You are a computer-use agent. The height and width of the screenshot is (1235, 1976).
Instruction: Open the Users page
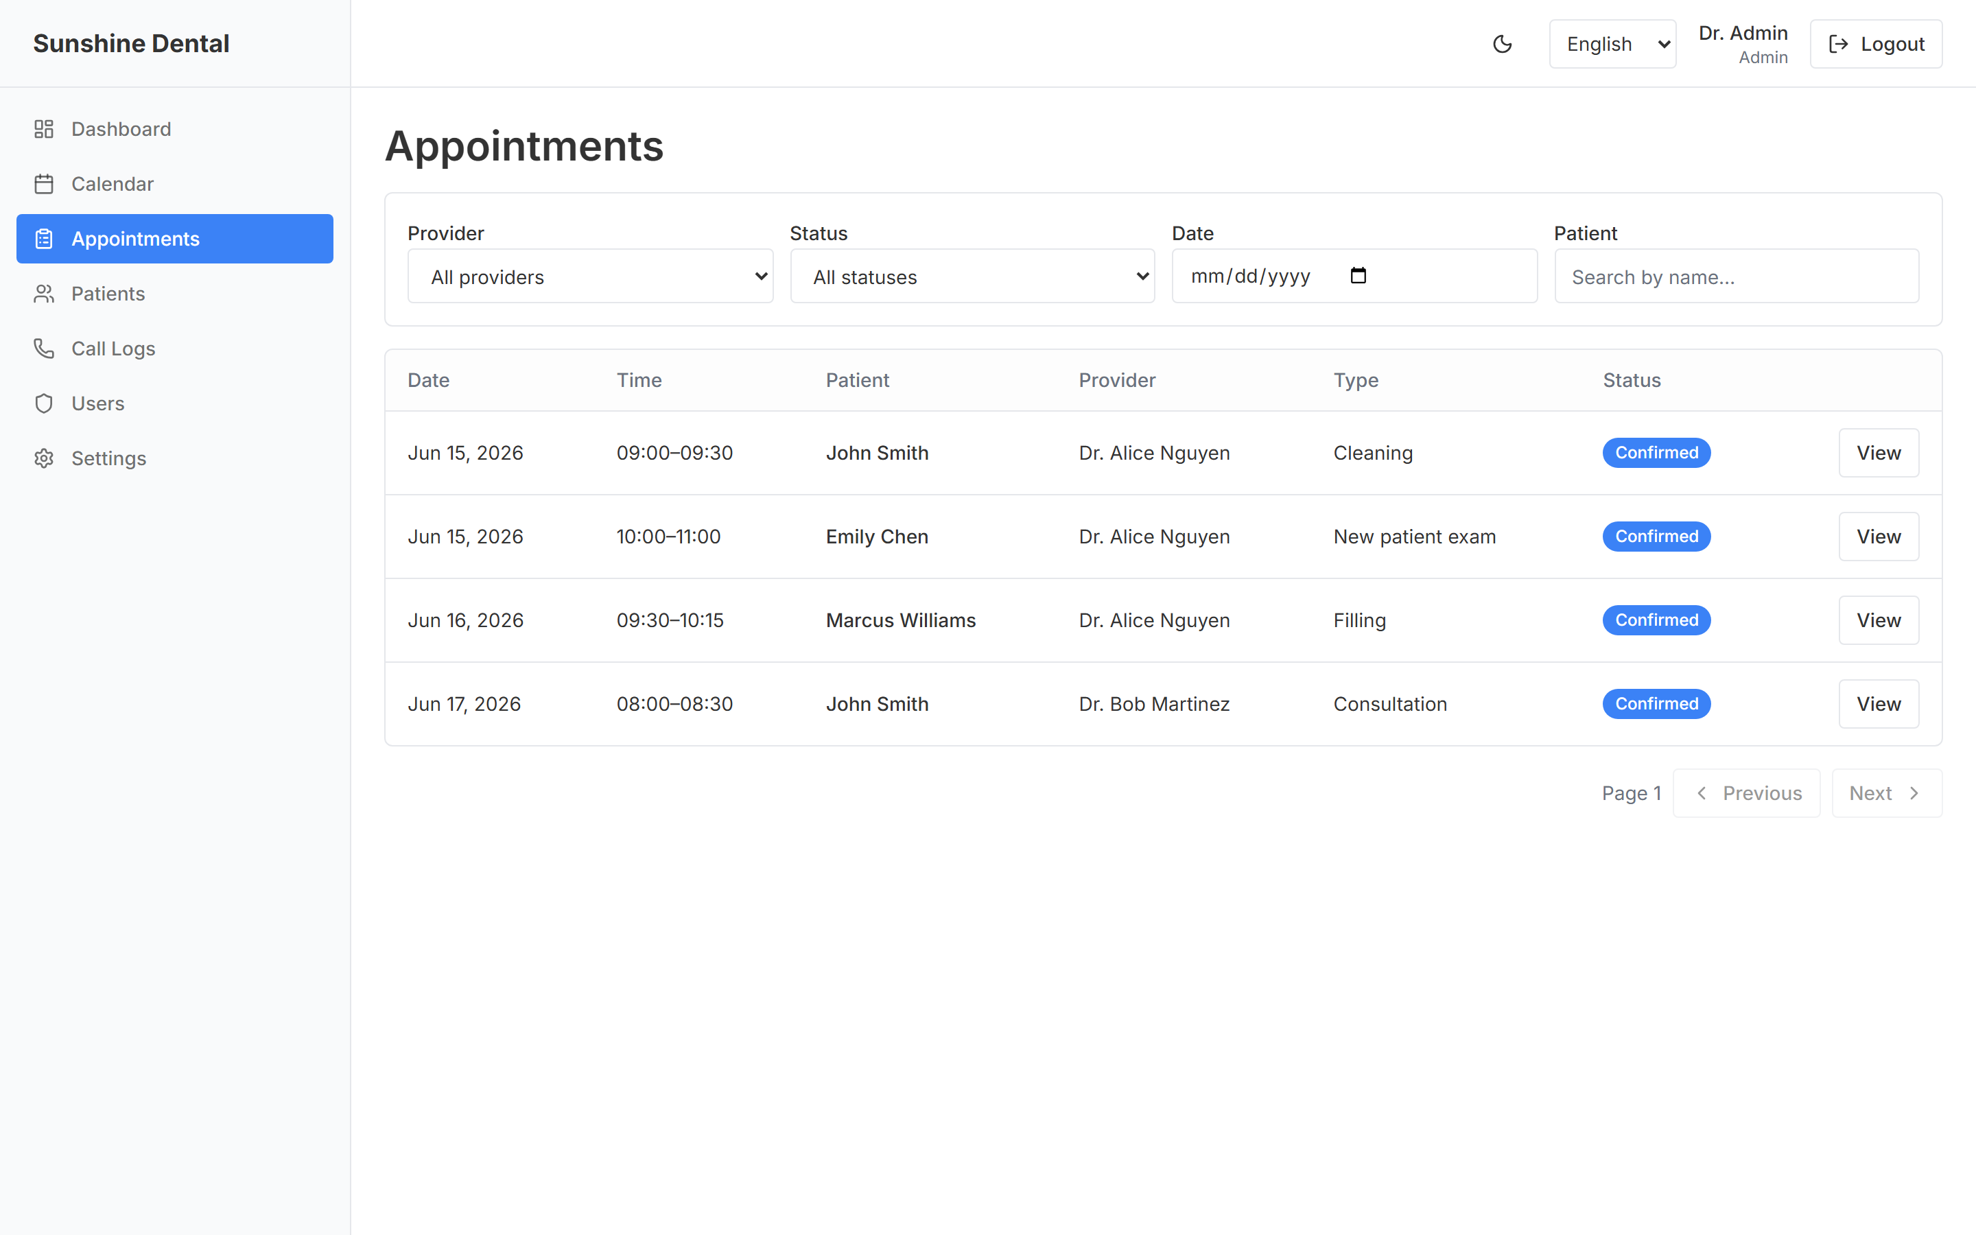pos(175,403)
